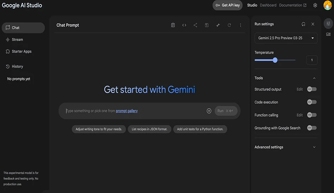Open the user account avatar

[x=328, y=5]
